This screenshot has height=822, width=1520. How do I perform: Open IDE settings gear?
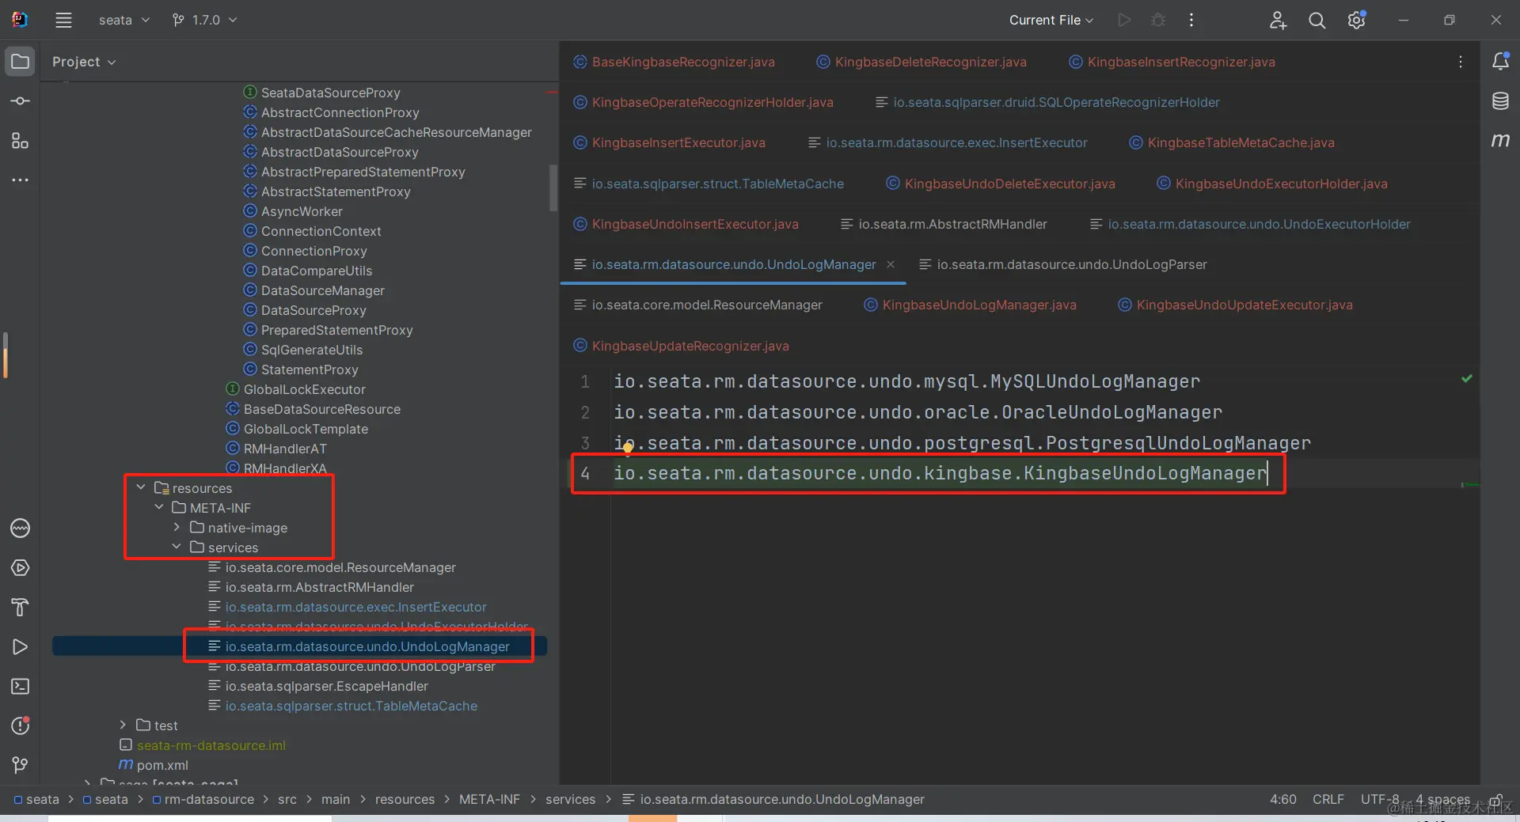[1356, 21]
